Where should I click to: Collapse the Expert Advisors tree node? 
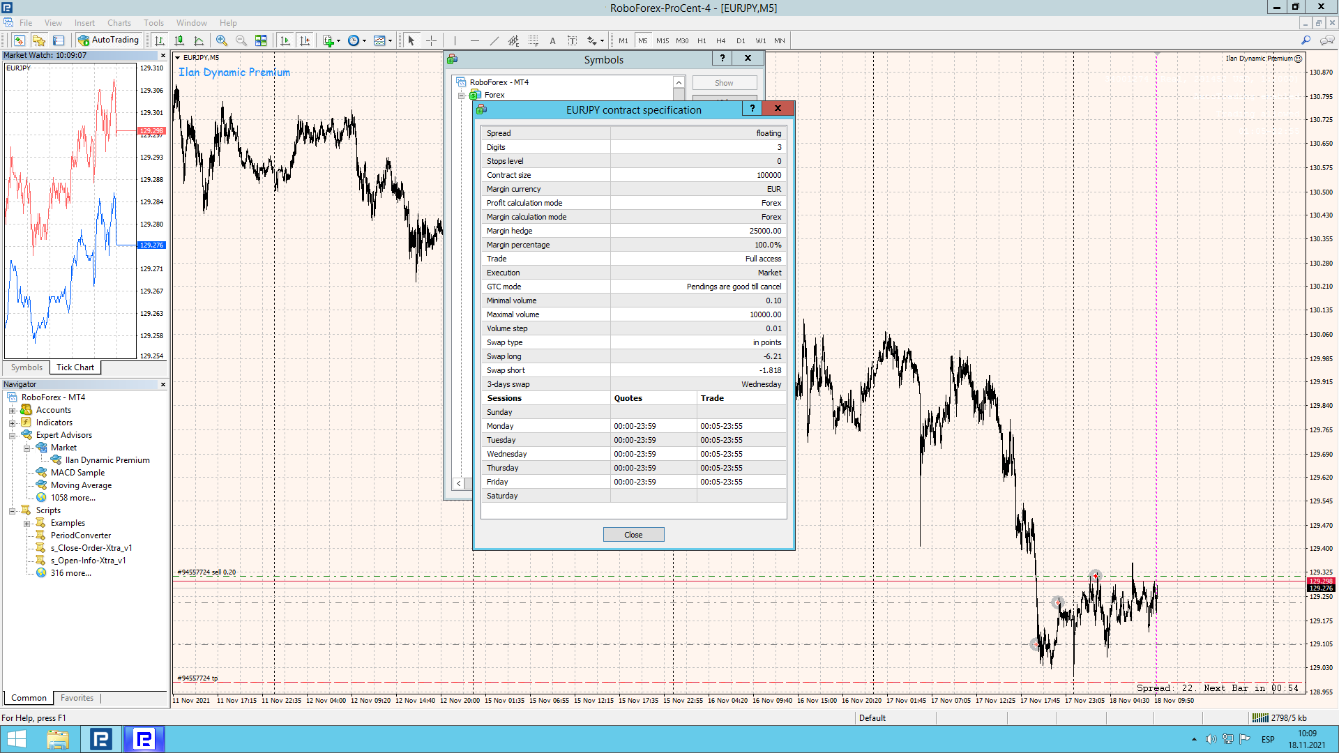12,436
